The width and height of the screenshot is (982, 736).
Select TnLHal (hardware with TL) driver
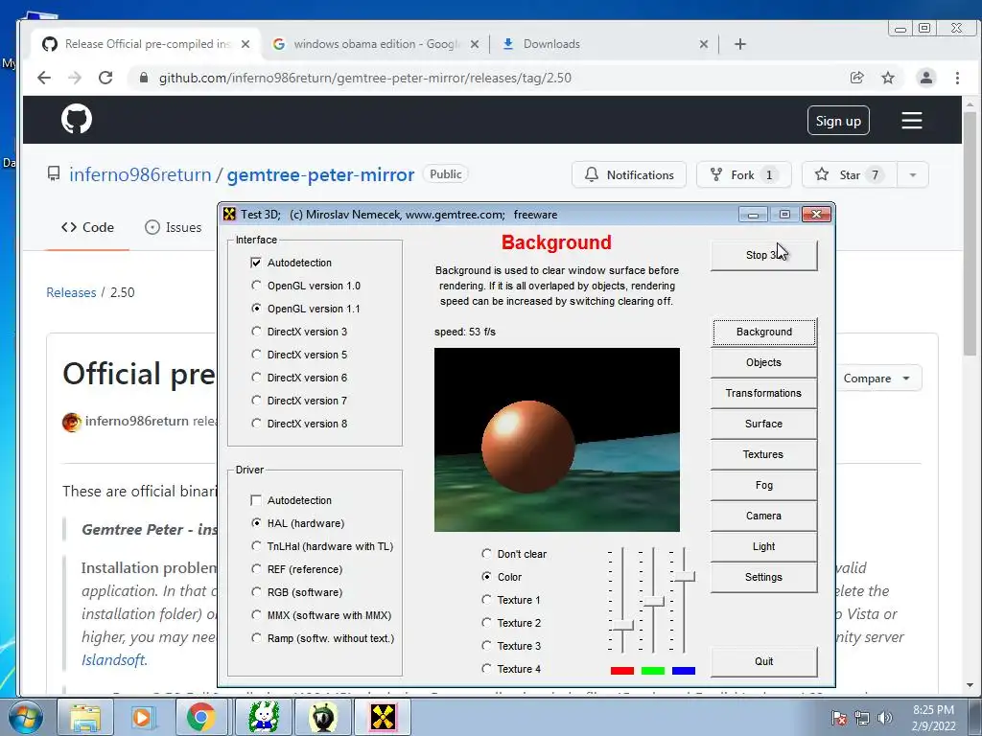coord(256,546)
